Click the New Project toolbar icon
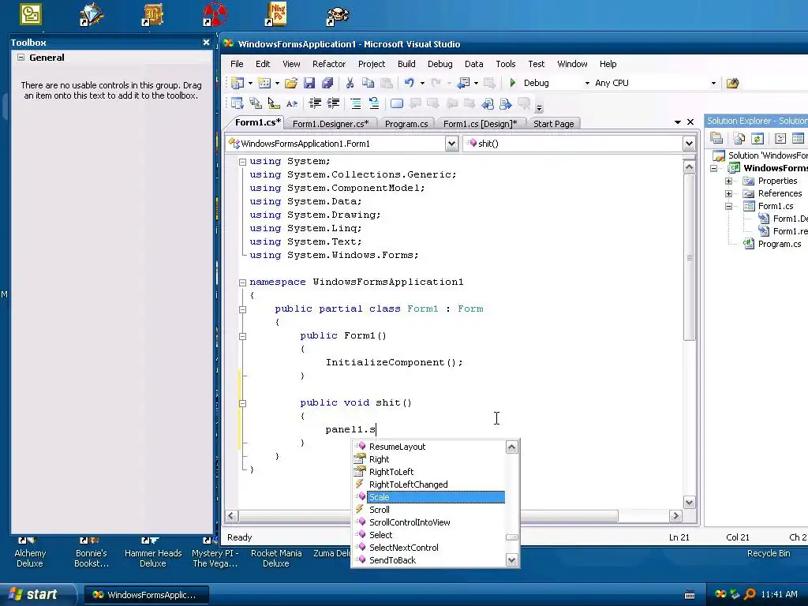The height and width of the screenshot is (606, 808). point(238,83)
